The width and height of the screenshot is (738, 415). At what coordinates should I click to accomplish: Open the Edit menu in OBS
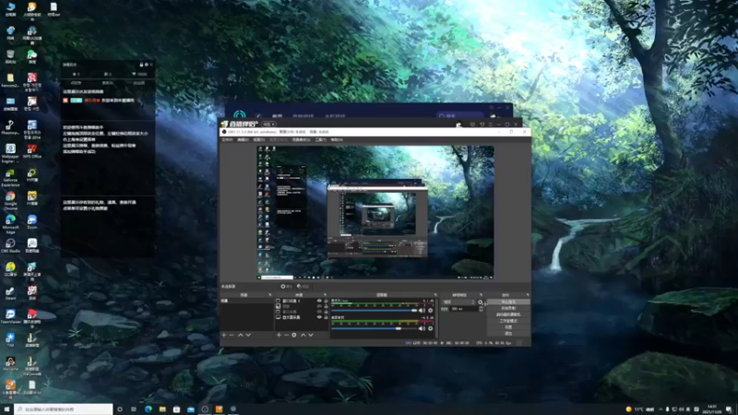[243, 140]
